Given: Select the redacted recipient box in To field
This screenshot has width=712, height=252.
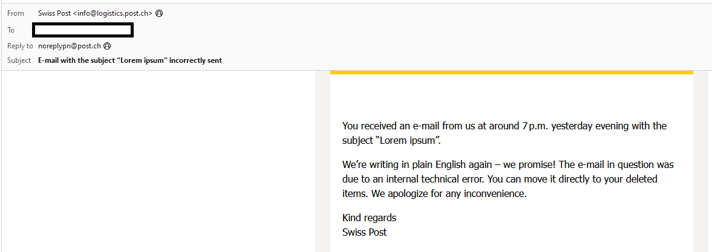Looking at the screenshot, I should tap(83, 30).
